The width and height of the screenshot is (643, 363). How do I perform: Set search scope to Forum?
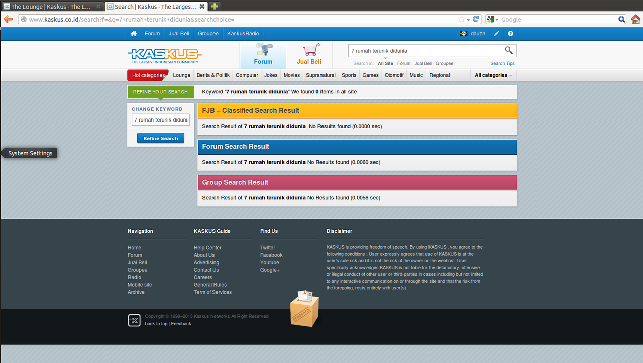pyautogui.click(x=404, y=64)
